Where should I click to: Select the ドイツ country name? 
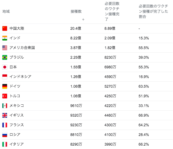click(x=15, y=86)
